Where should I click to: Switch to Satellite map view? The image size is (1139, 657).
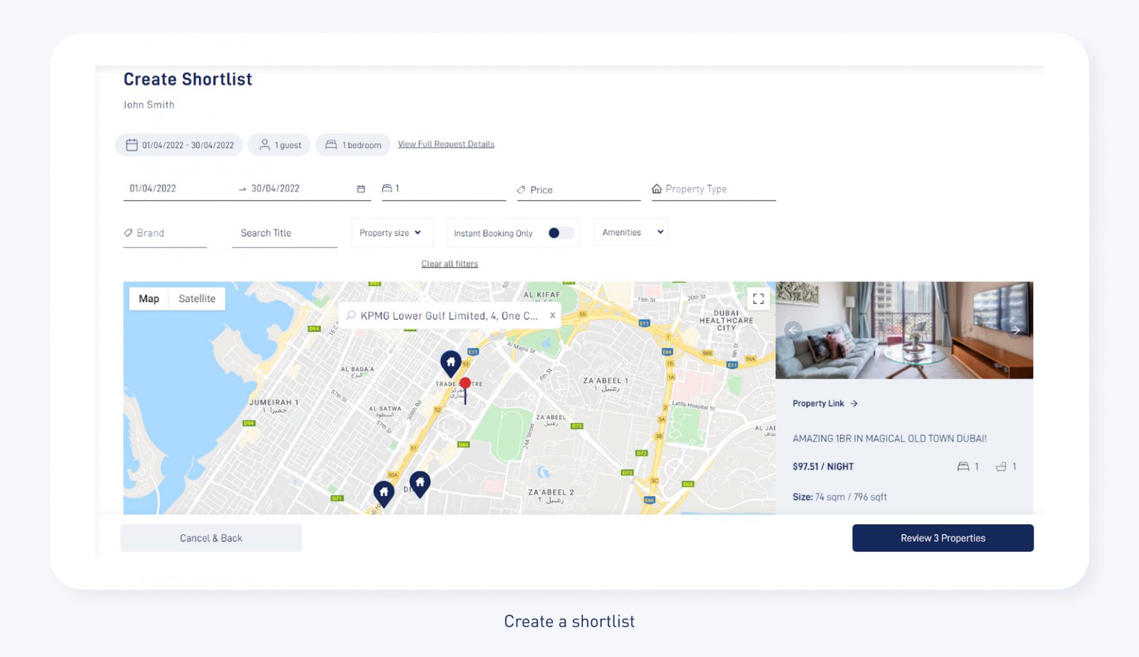pyautogui.click(x=196, y=299)
